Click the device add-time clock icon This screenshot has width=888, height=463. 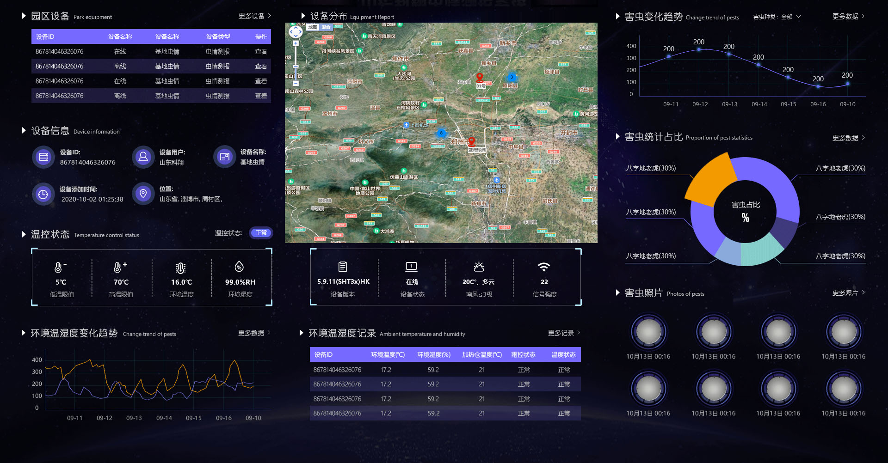click(x=43, y=194)
